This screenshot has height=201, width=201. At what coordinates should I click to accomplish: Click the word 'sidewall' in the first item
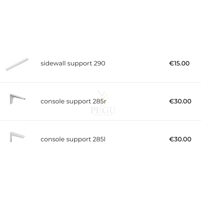coord(53,63)
